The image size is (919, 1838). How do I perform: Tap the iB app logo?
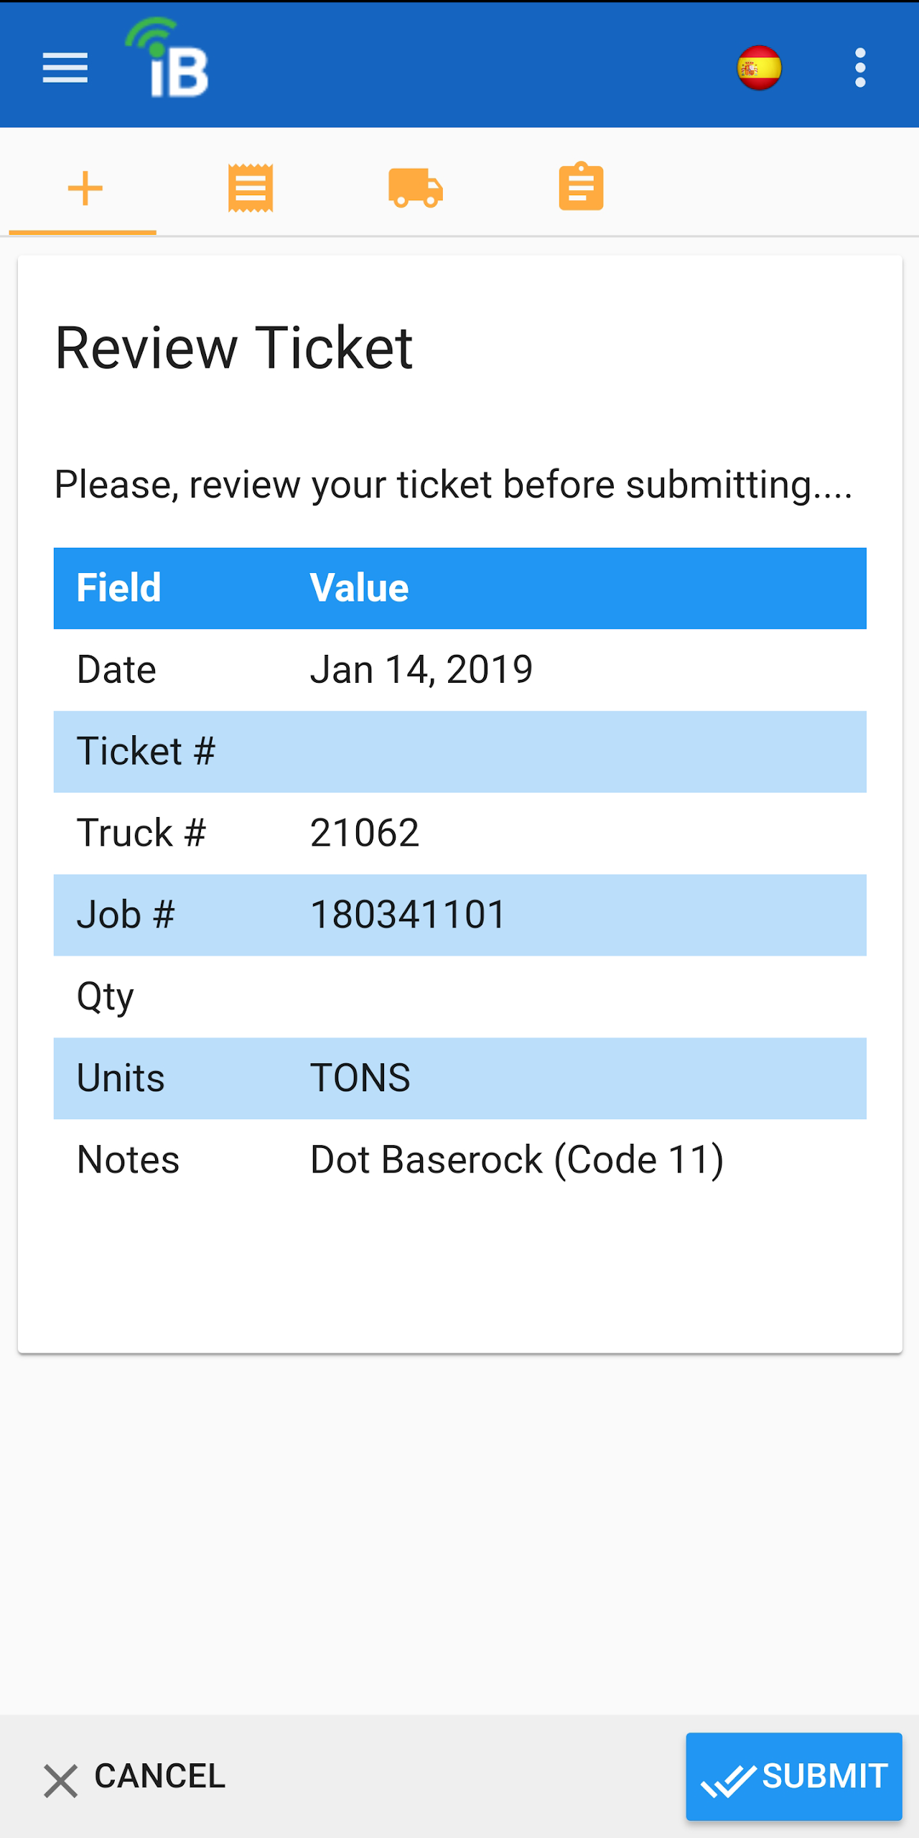coord(167,57)
